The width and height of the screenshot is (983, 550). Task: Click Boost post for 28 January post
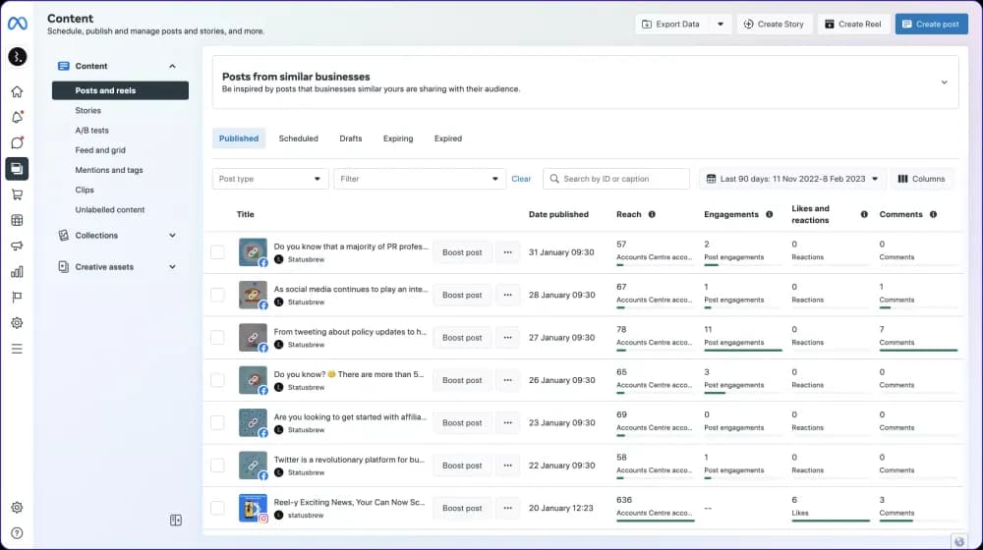(x=462, y=295)
